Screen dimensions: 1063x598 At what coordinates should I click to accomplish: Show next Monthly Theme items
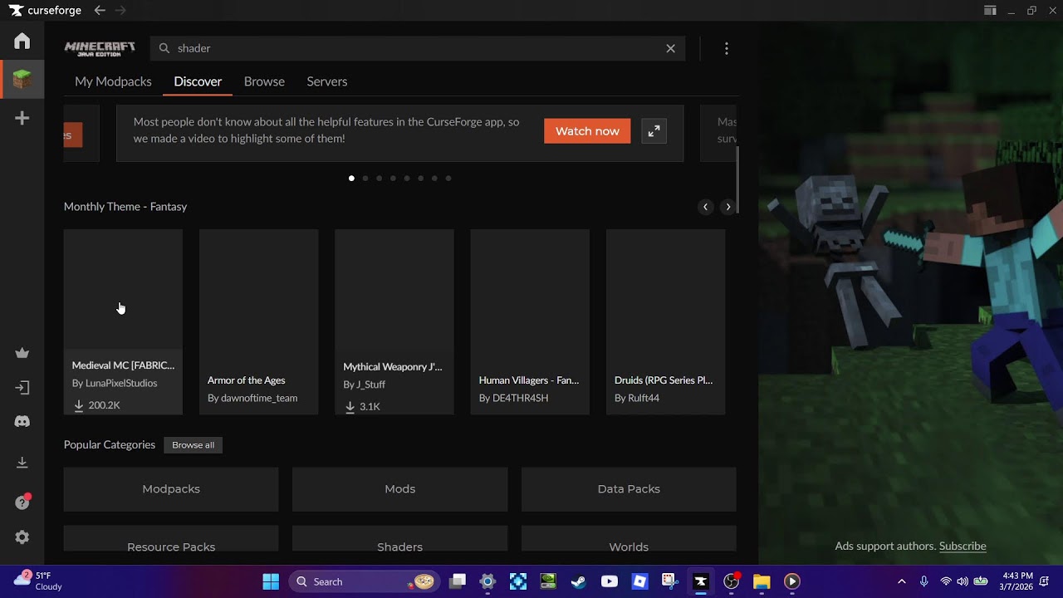tap(728, 207)
